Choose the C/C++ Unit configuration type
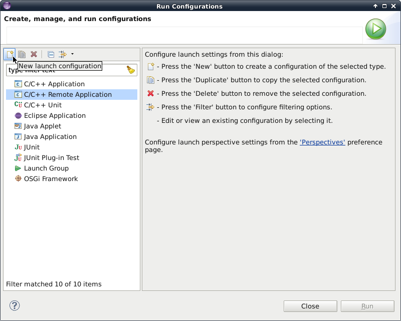The height and width of the screenshot is (321, 401). tap(38, 105)
